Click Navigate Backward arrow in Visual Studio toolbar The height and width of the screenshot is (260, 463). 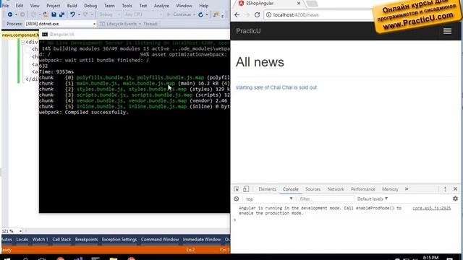tap(10, 14)
